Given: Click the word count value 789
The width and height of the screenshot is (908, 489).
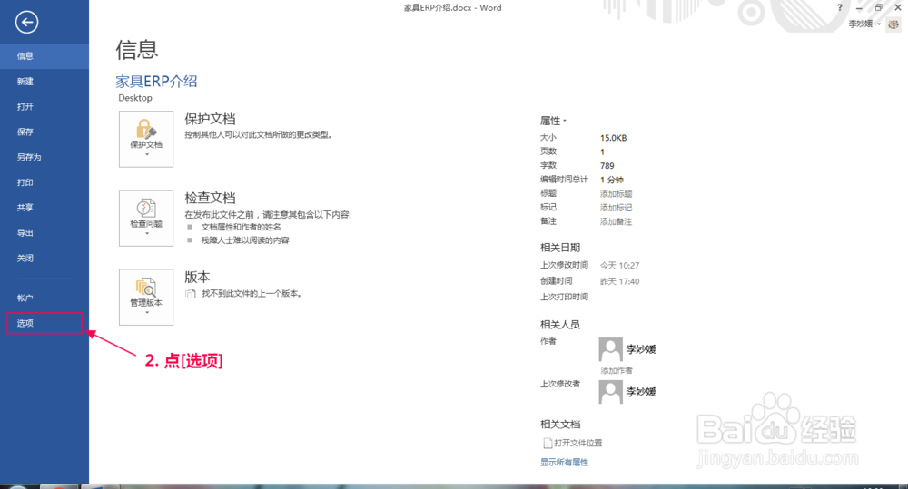Looking at the screenshot, I should click(607, 165).
